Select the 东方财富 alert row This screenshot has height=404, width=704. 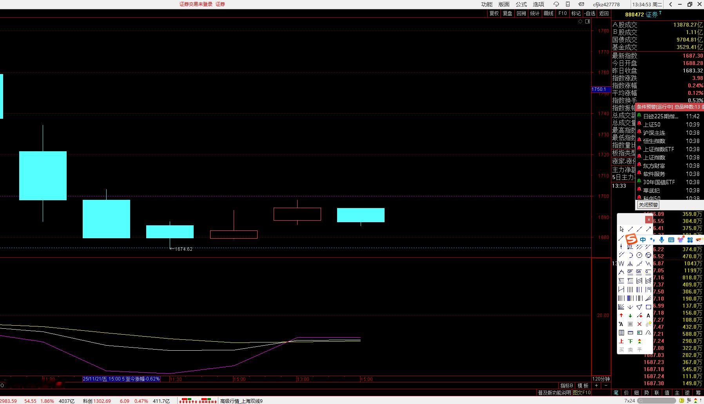point(670,166)
